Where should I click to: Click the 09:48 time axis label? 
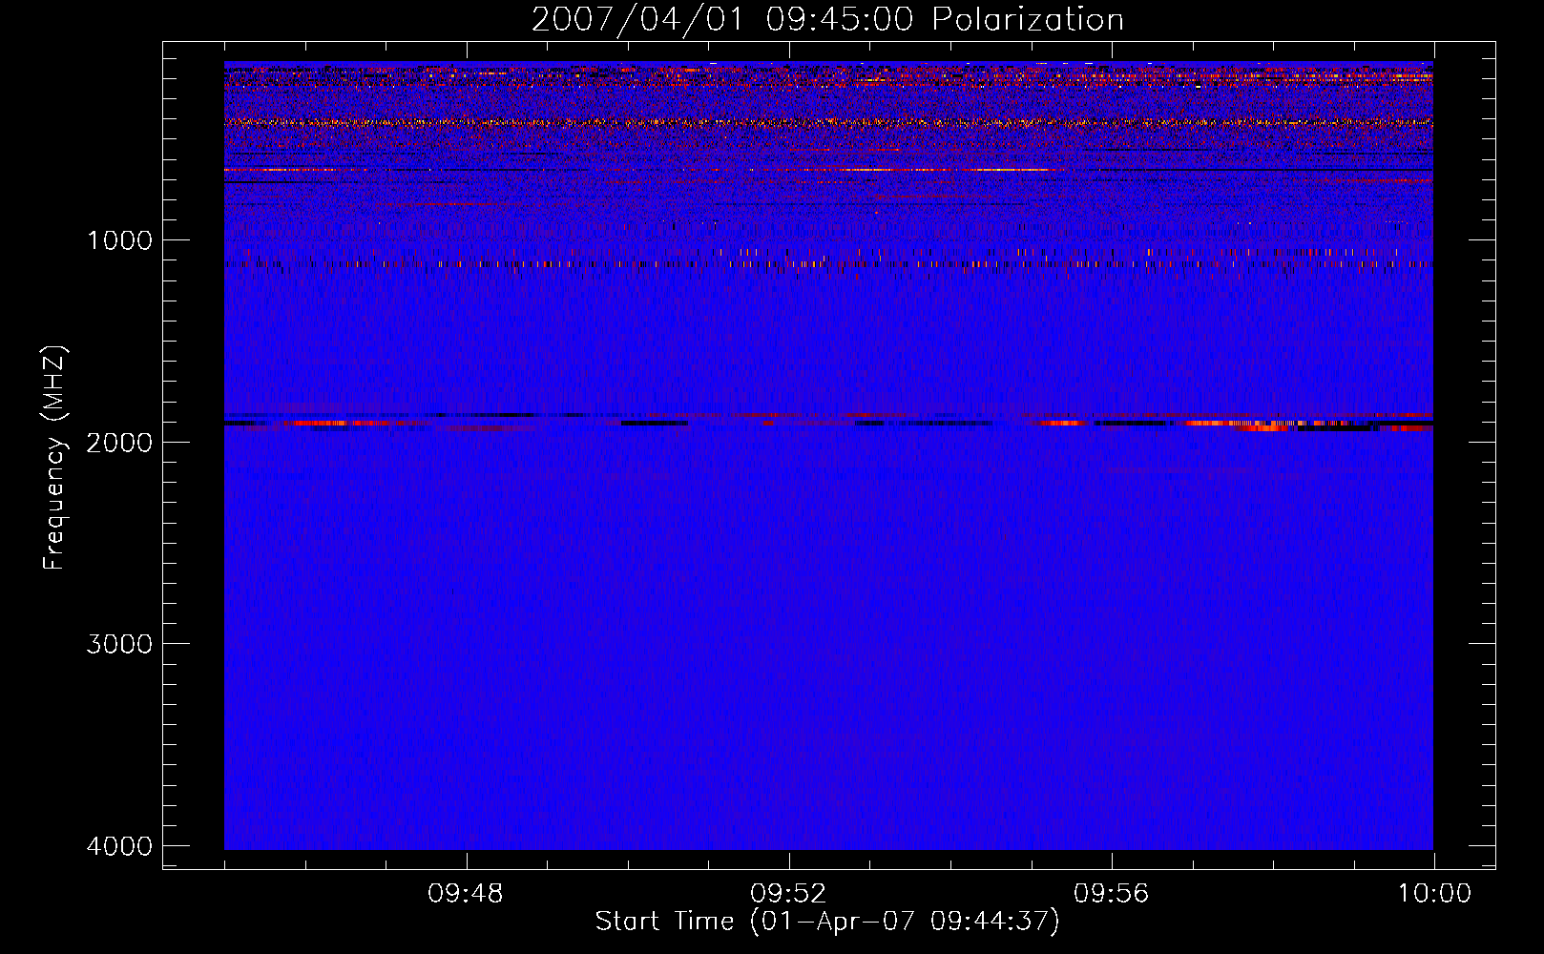pyautogui.click(x=466, y=894)
